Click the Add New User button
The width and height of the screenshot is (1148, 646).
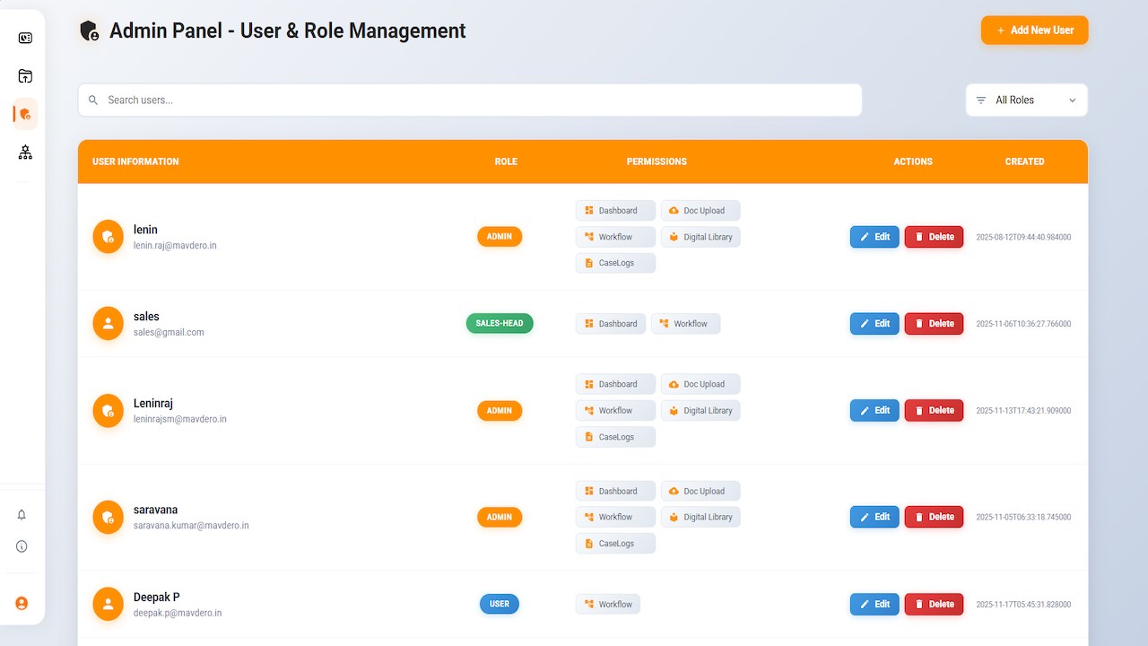coord(1034,30)
